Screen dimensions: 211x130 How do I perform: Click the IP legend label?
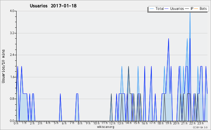pyautogui.click(x=192, y=8)
